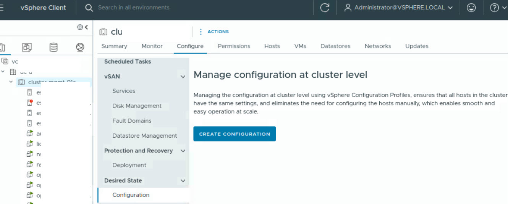Open Deployment under Protection and Recovery
Viewport: 508px width, 204px height.
click(129, 165)
